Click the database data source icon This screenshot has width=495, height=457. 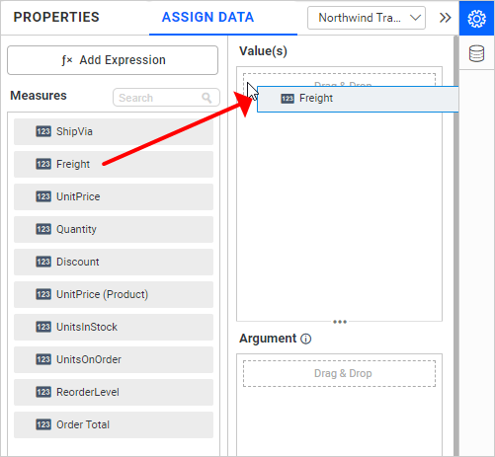coord(476,53)
